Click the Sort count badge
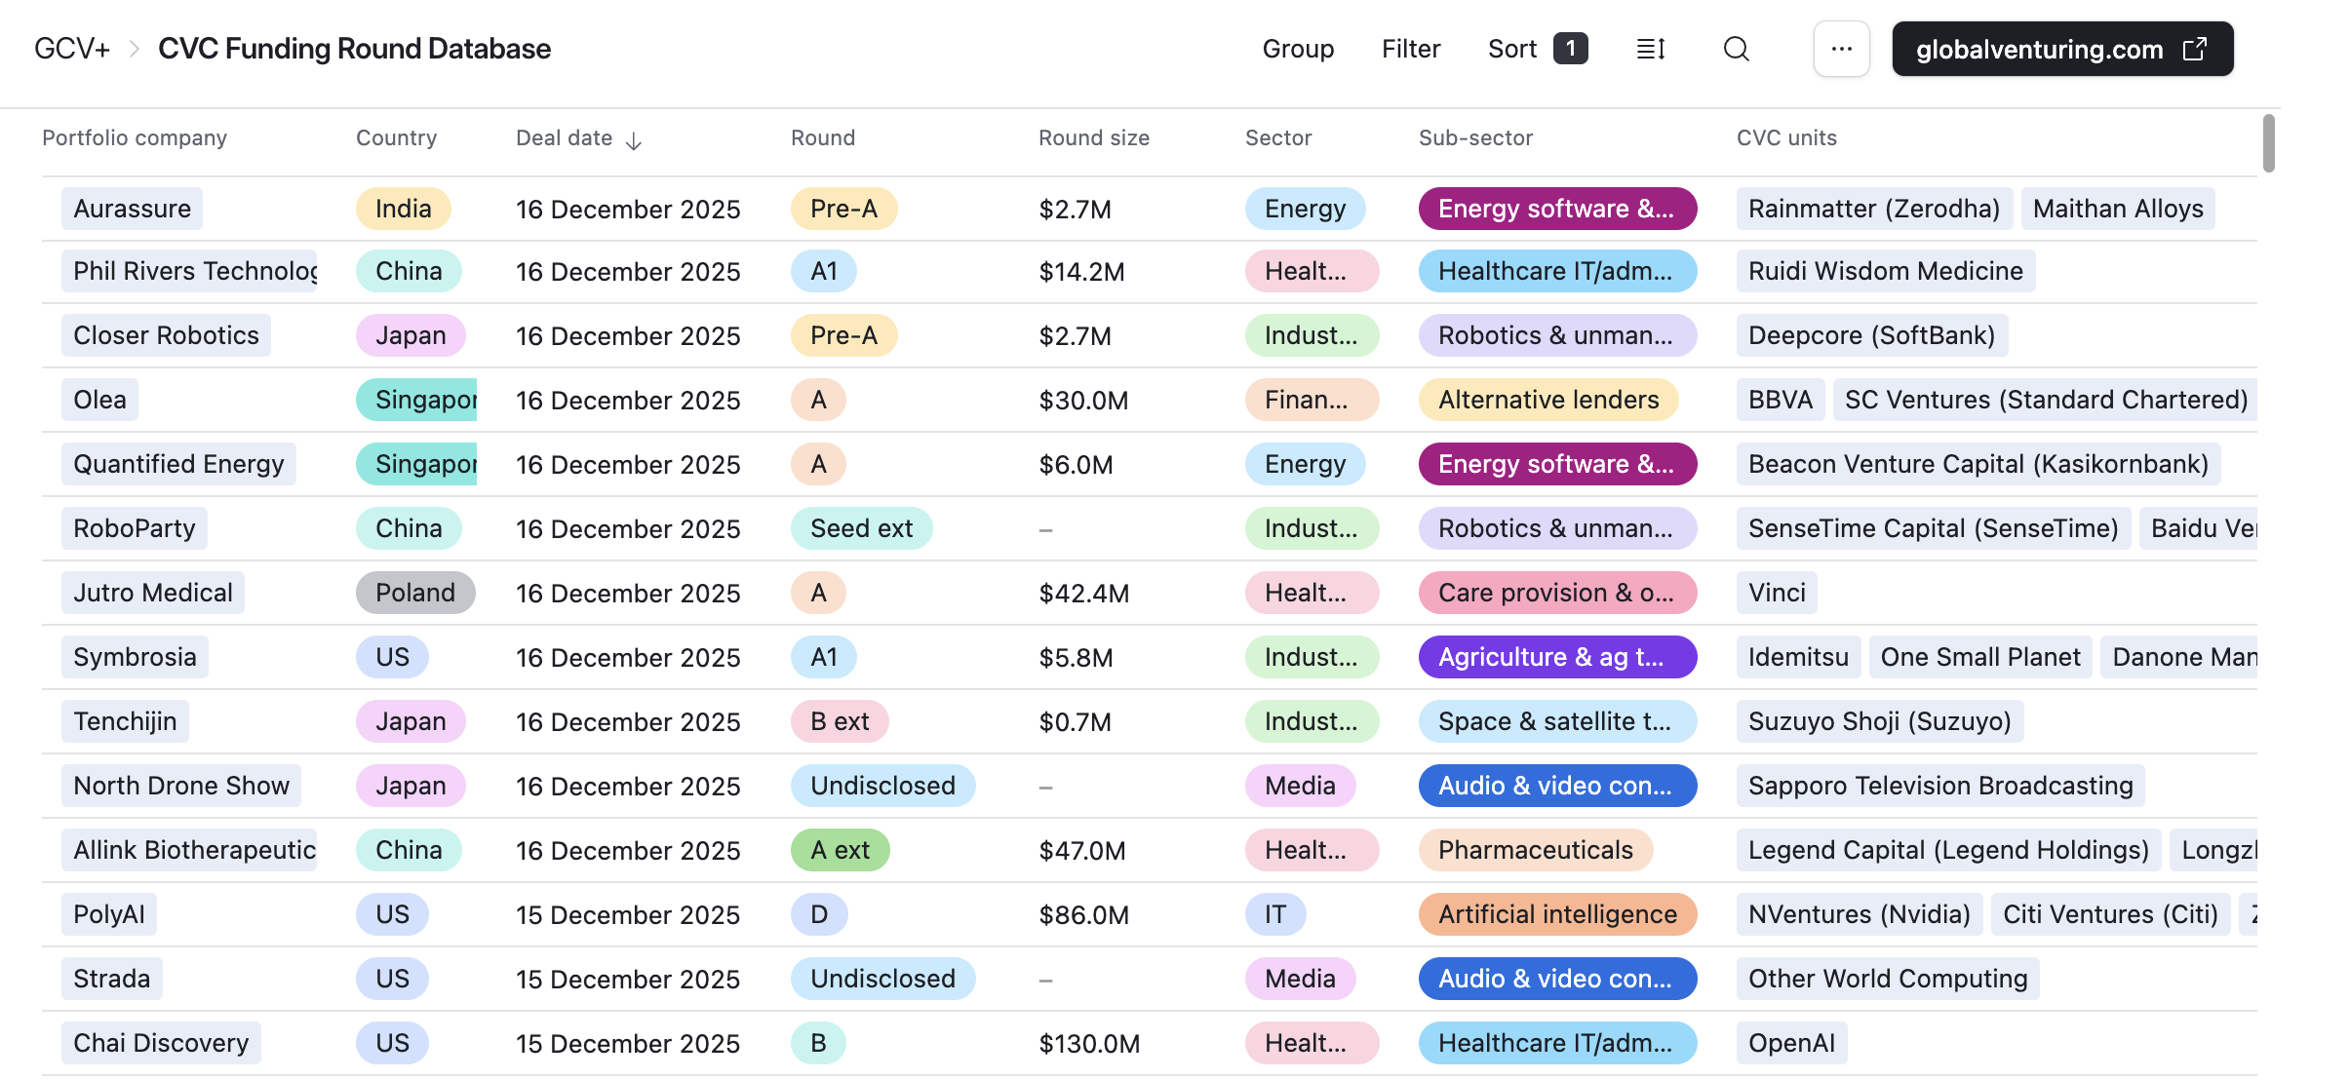The height and width of the screenshot is (1080, 2350). (1570, 48)
